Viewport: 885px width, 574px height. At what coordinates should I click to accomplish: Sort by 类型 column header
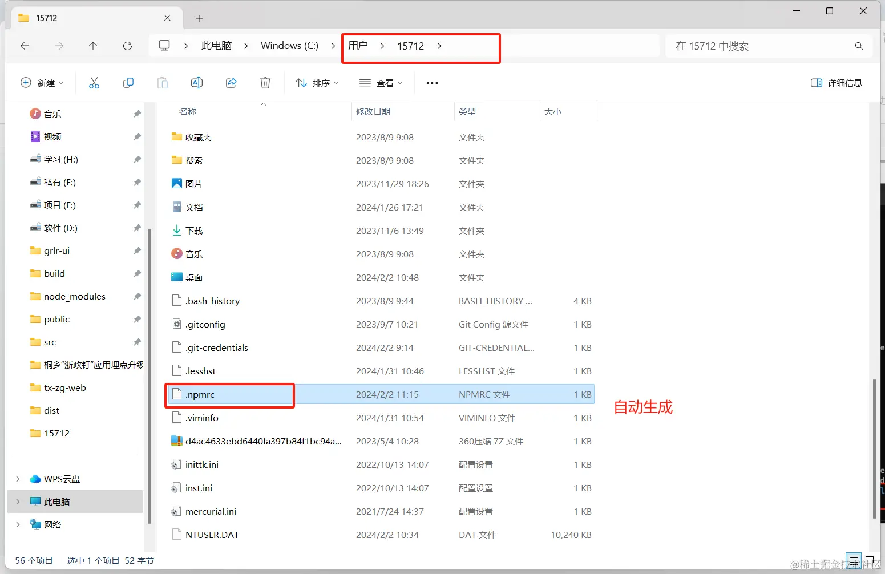coord(467,111)
